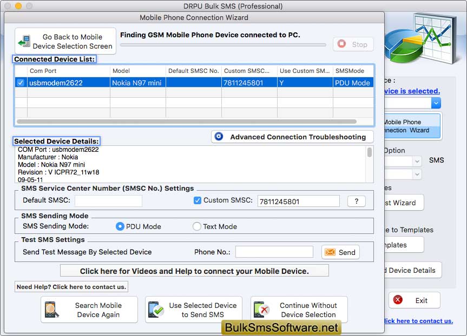Click the Default SMSC input field
This screenshot has width=467, height=336.
point(108,201)
